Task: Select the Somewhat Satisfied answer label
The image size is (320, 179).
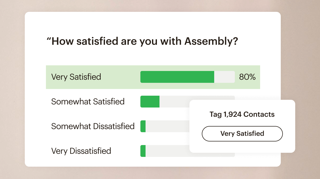Action: (x=88, y=102)
